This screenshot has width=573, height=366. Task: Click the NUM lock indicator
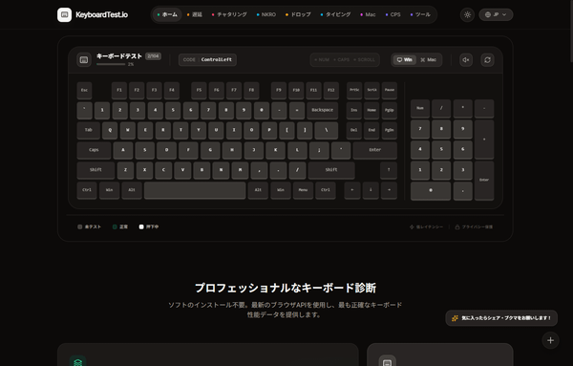click(x=322, y=60)
